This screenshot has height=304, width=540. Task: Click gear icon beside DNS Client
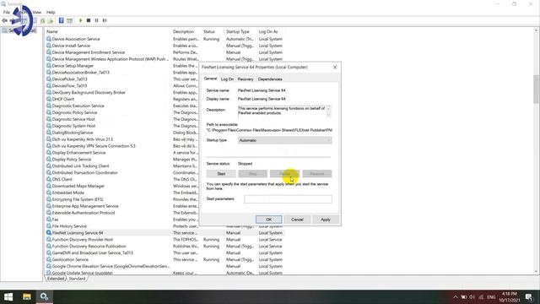[x=49, y=179]
